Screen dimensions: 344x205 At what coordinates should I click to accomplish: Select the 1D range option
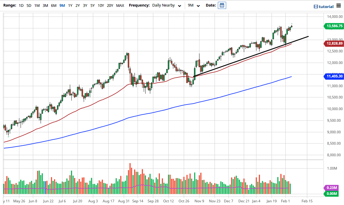(x=21, y=5)
